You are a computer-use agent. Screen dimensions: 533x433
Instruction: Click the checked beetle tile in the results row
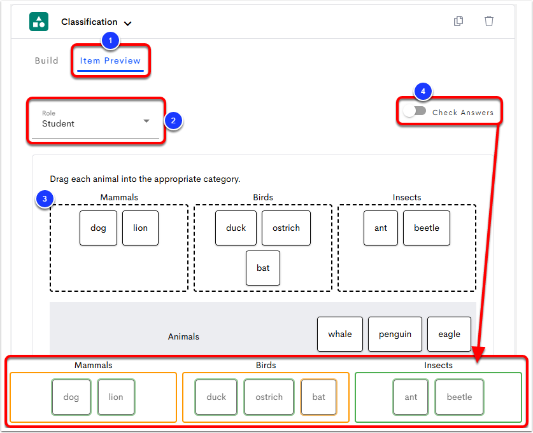click(459, 397)
